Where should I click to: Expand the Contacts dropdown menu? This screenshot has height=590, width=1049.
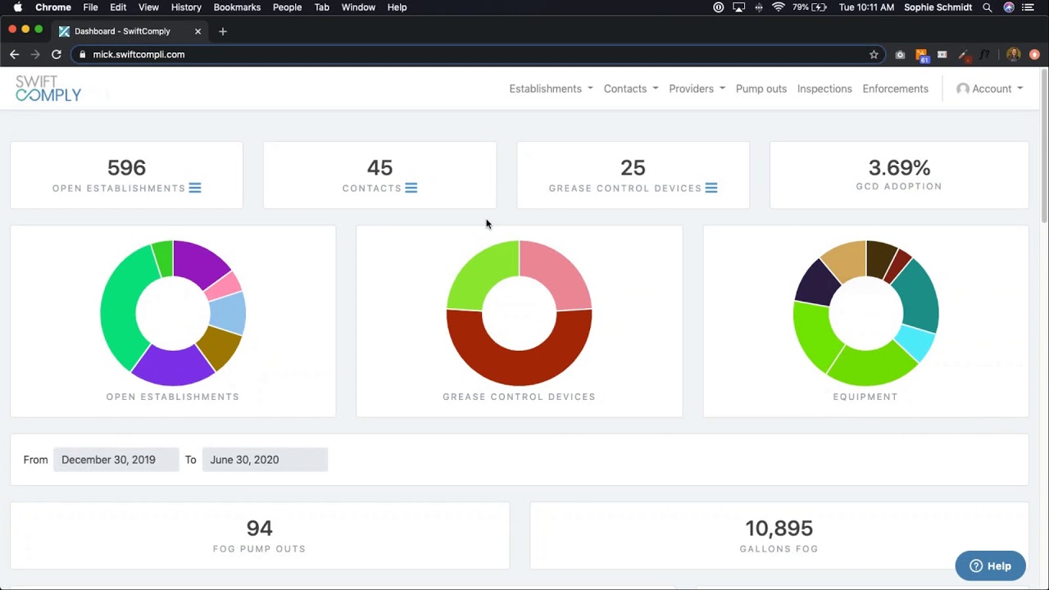631,88
